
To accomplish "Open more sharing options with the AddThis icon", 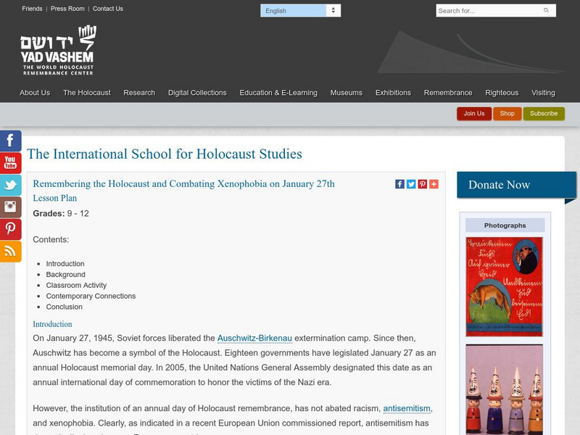I will point(432,183).
